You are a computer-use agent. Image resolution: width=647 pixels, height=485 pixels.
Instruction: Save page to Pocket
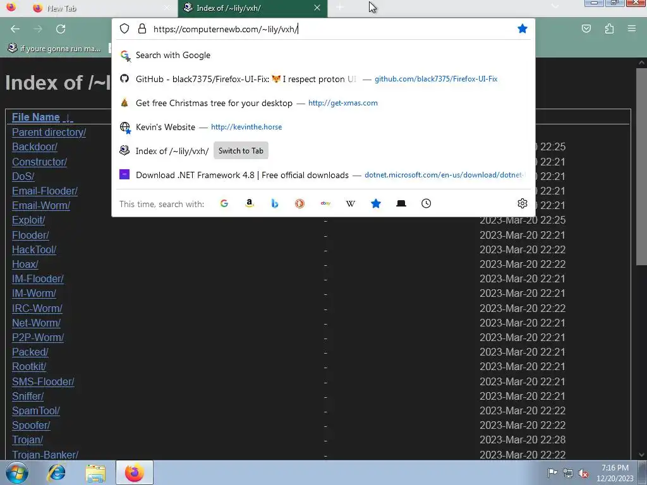(x=586, y=28)
